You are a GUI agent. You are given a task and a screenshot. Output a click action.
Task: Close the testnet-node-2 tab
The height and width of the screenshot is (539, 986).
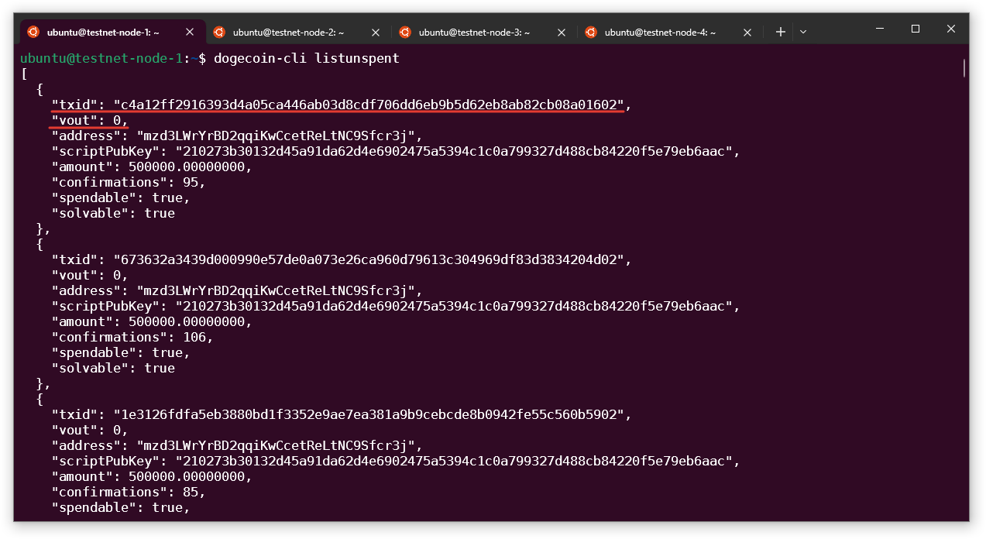tap(376, 32)
